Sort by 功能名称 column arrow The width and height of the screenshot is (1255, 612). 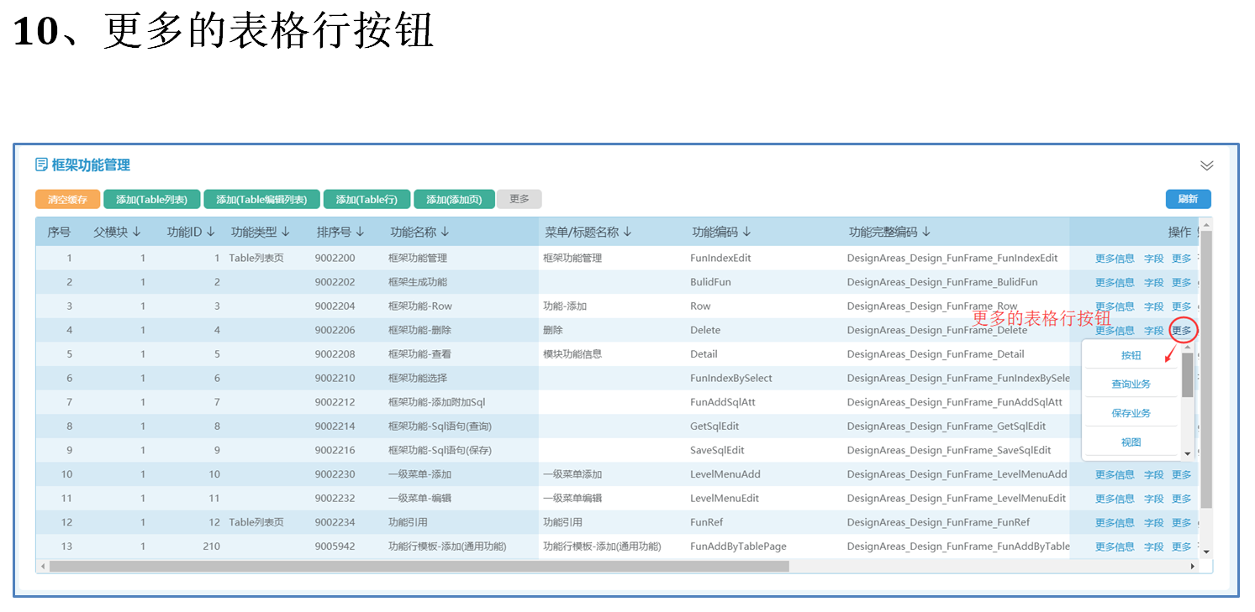pyautogui.click(x=445, y=232)
